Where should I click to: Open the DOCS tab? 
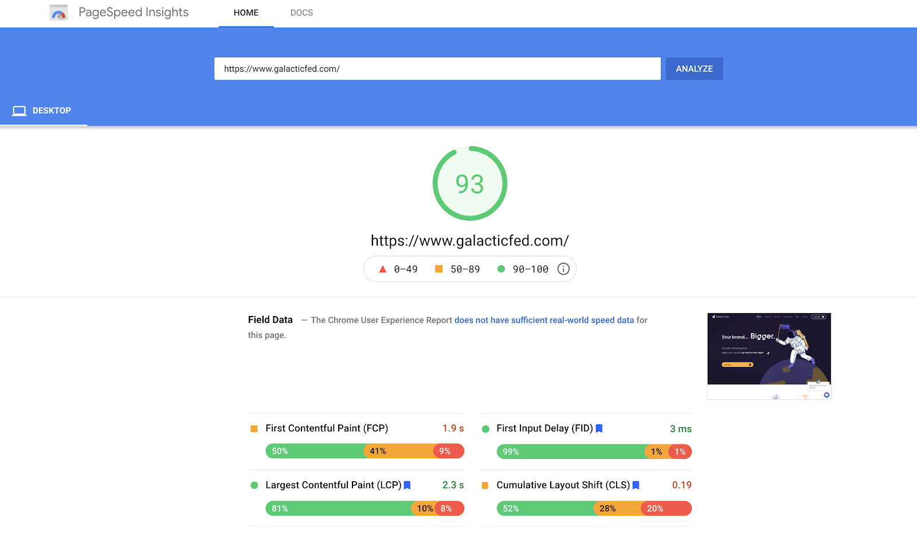(x=301, y=13)
